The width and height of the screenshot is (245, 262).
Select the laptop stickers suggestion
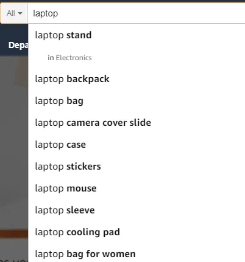(x=137, y=167)
